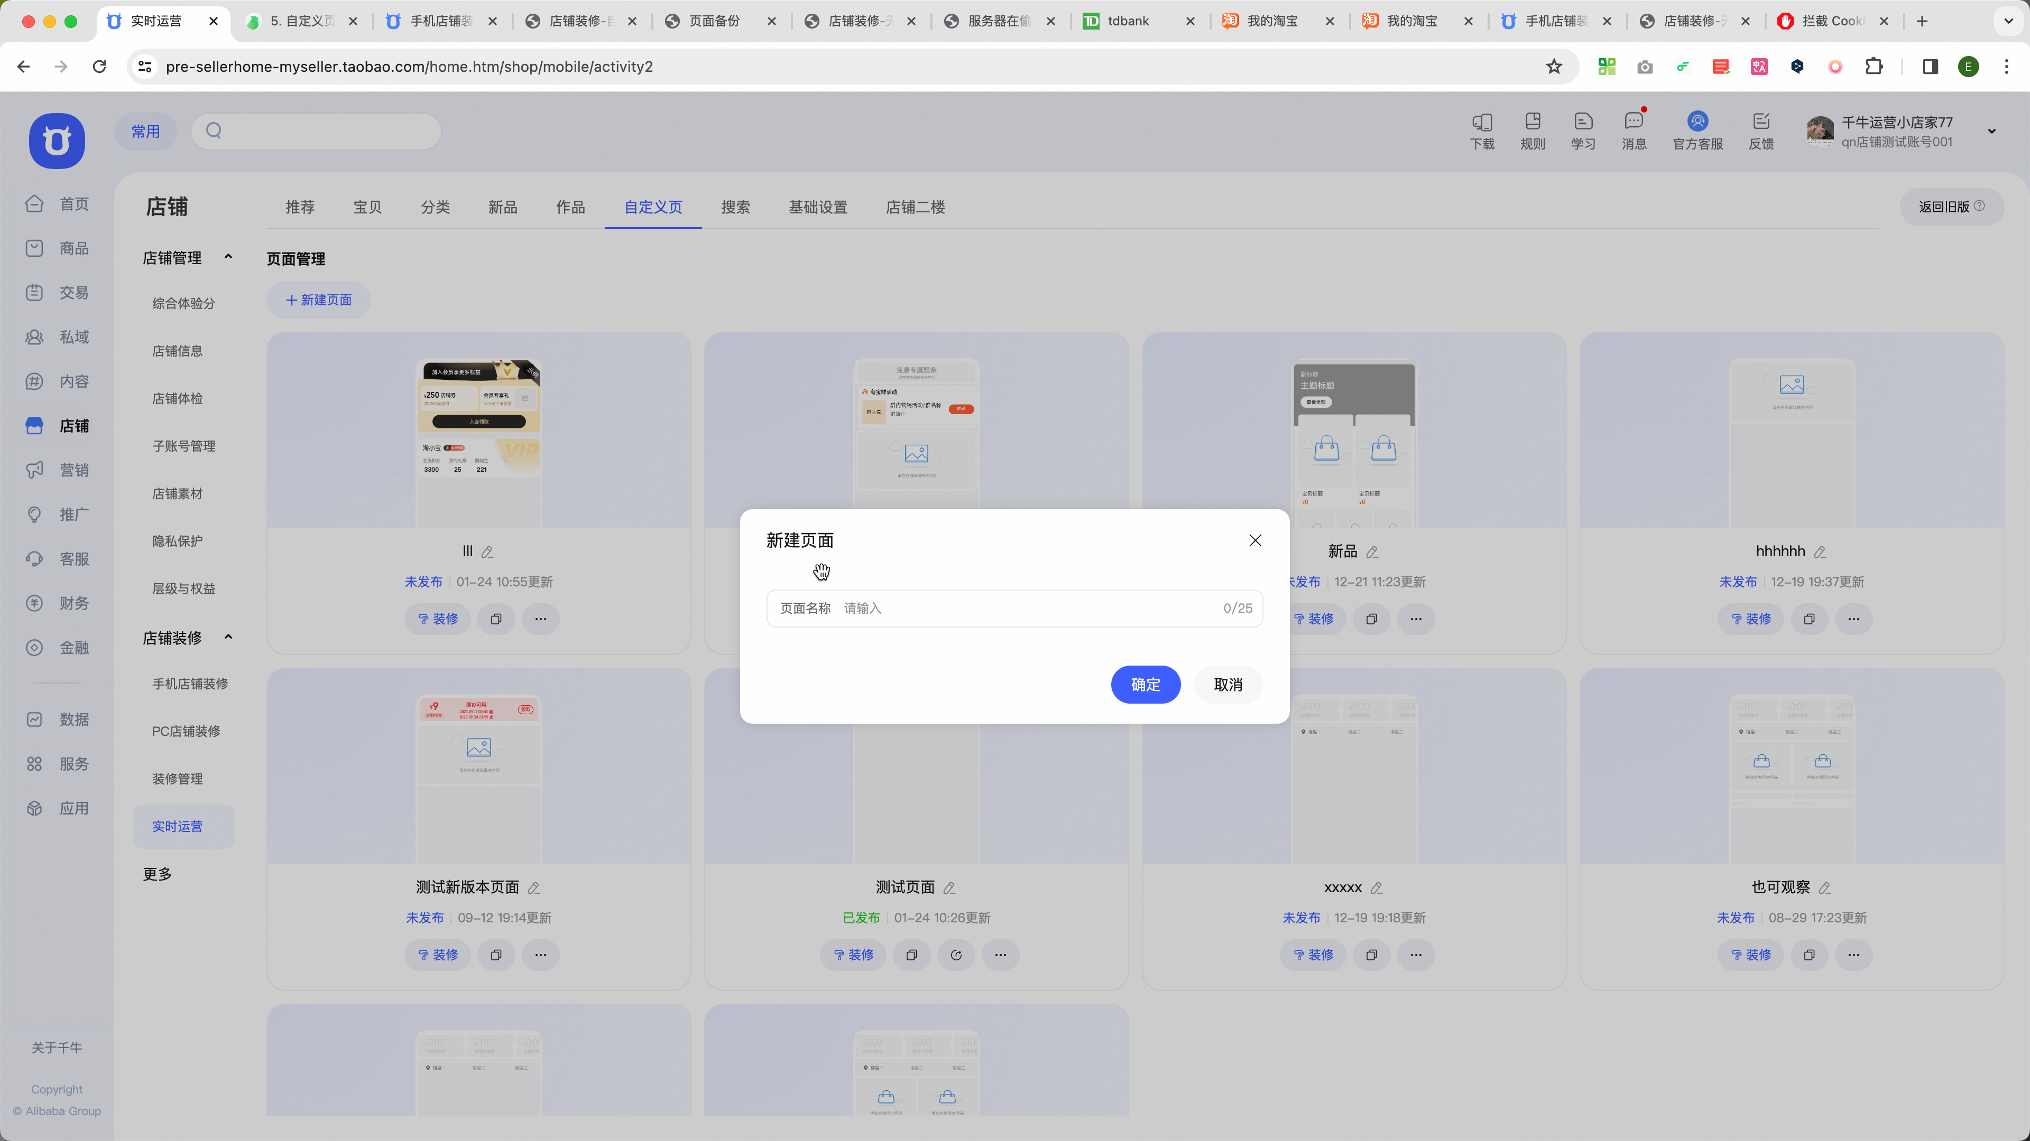Switch to the 推荐 tab
Image resolution: width=2030 pixels, height=1141 pixels.
(x=299, y=207)
